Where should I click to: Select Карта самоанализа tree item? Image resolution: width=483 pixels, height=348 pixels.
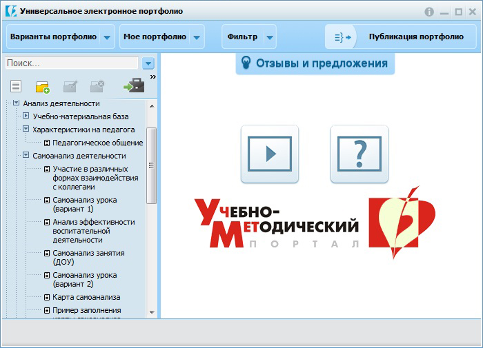pyautogui.click(x=86, y=297)
